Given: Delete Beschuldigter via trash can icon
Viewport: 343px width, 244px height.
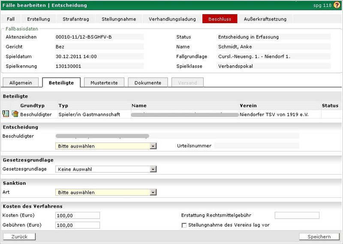Looking at the screenshot, I should pyautogui.click(x=15, y=114).
